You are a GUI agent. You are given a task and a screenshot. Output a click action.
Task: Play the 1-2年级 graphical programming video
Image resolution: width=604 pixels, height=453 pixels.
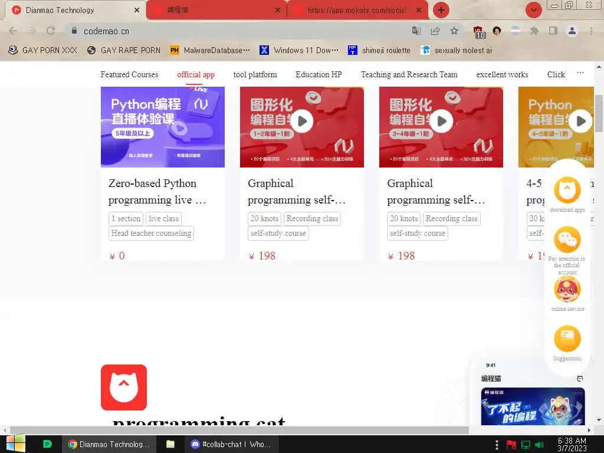pos(302,122)
